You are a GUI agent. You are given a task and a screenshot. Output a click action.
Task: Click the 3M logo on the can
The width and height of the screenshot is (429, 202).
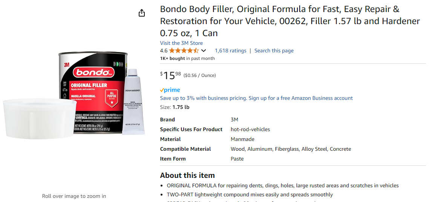click(66, 65)
